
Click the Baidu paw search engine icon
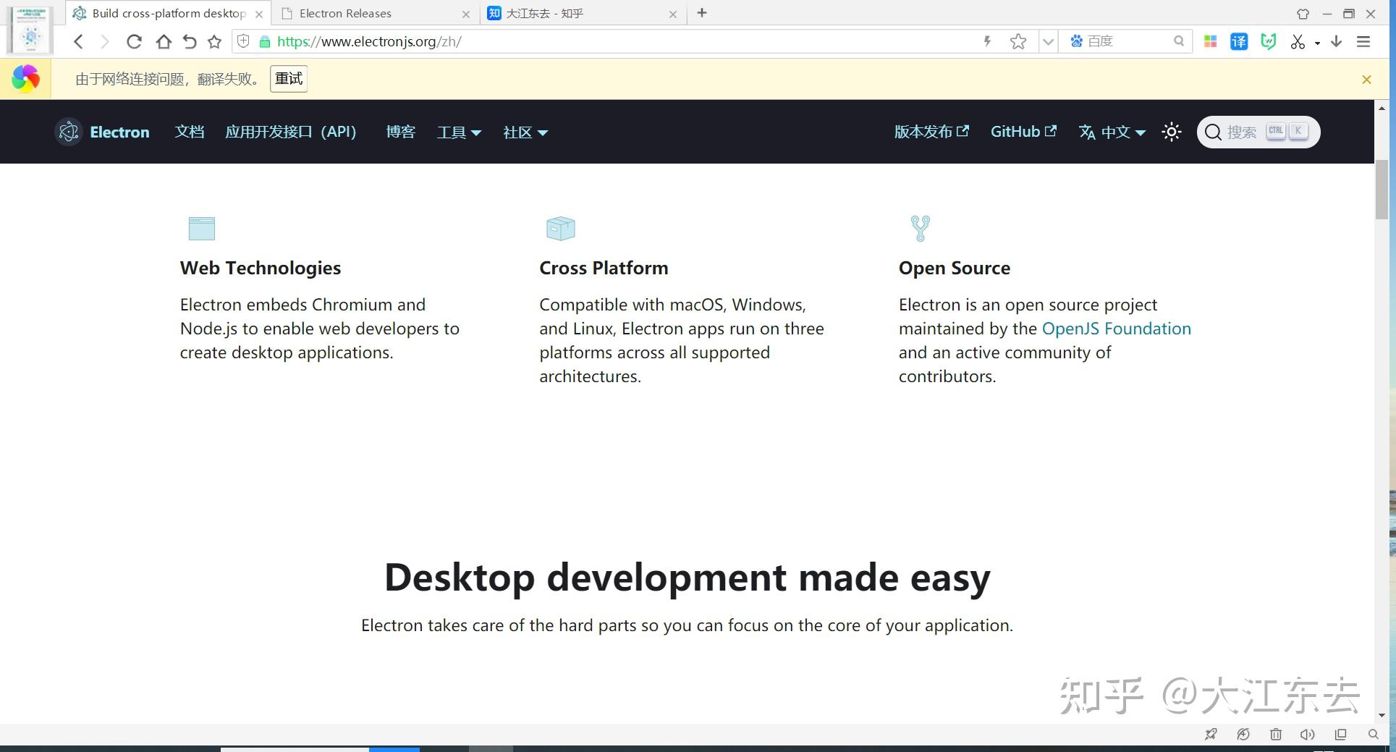coord(1076,41)
